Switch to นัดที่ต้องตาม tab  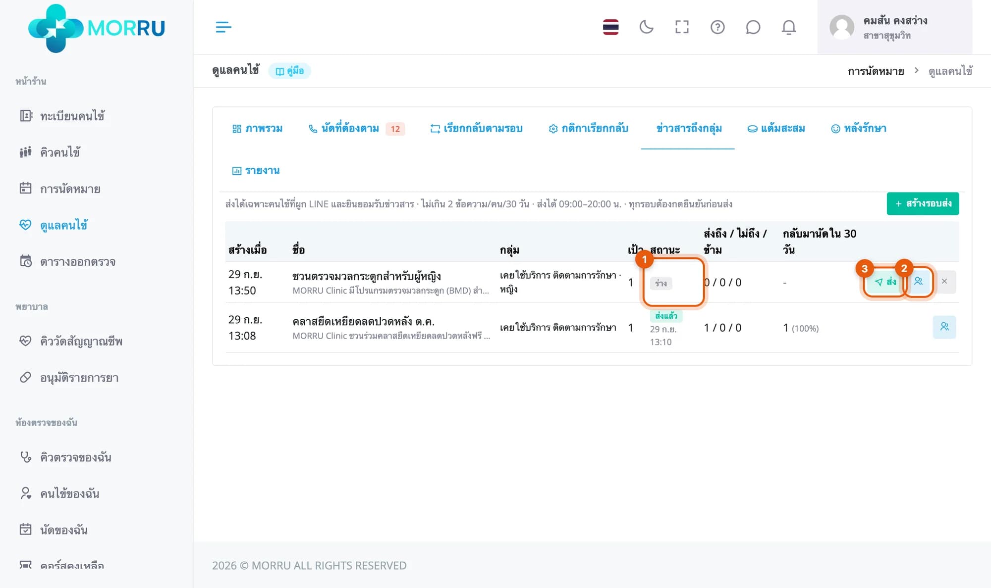point(356,129)
